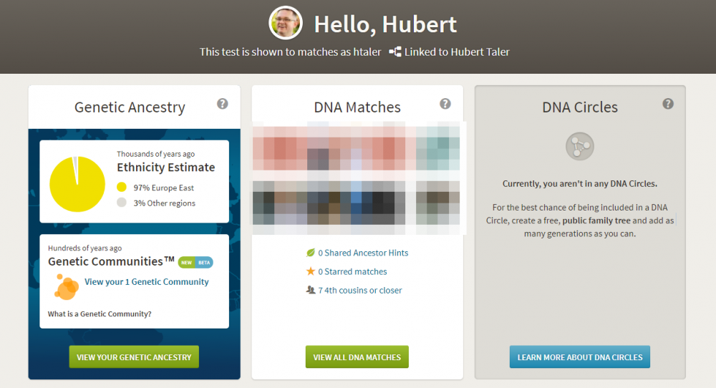716x388 pixels.
Task: Open 7 4th cousins or closer link
Action: pos(360,291)
